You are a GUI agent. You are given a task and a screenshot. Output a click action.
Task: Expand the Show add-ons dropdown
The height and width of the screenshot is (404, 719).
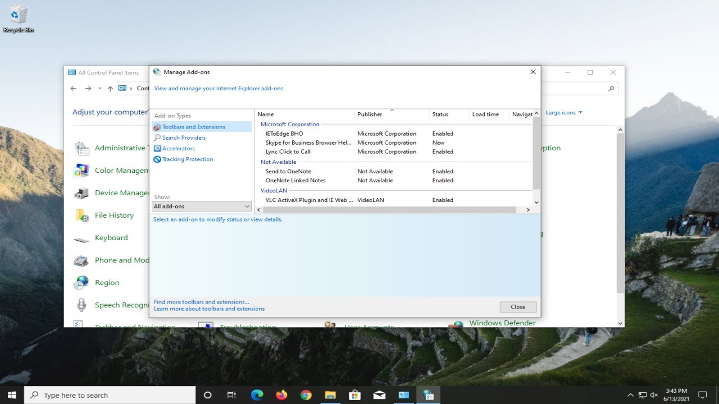[x=202, y=206]
